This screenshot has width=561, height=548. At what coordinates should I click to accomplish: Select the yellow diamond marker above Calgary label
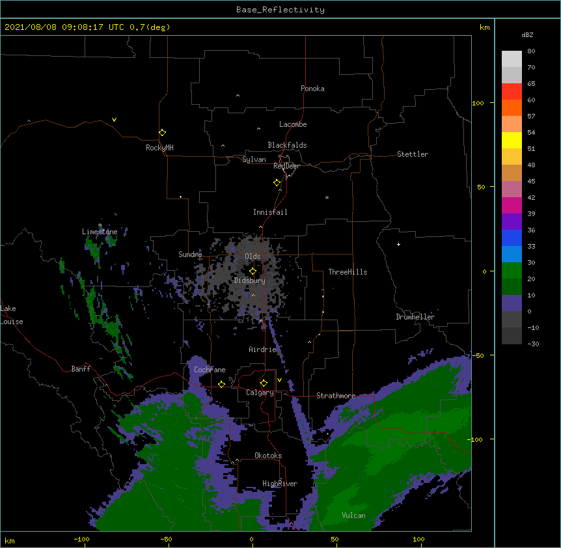(264, 383)
